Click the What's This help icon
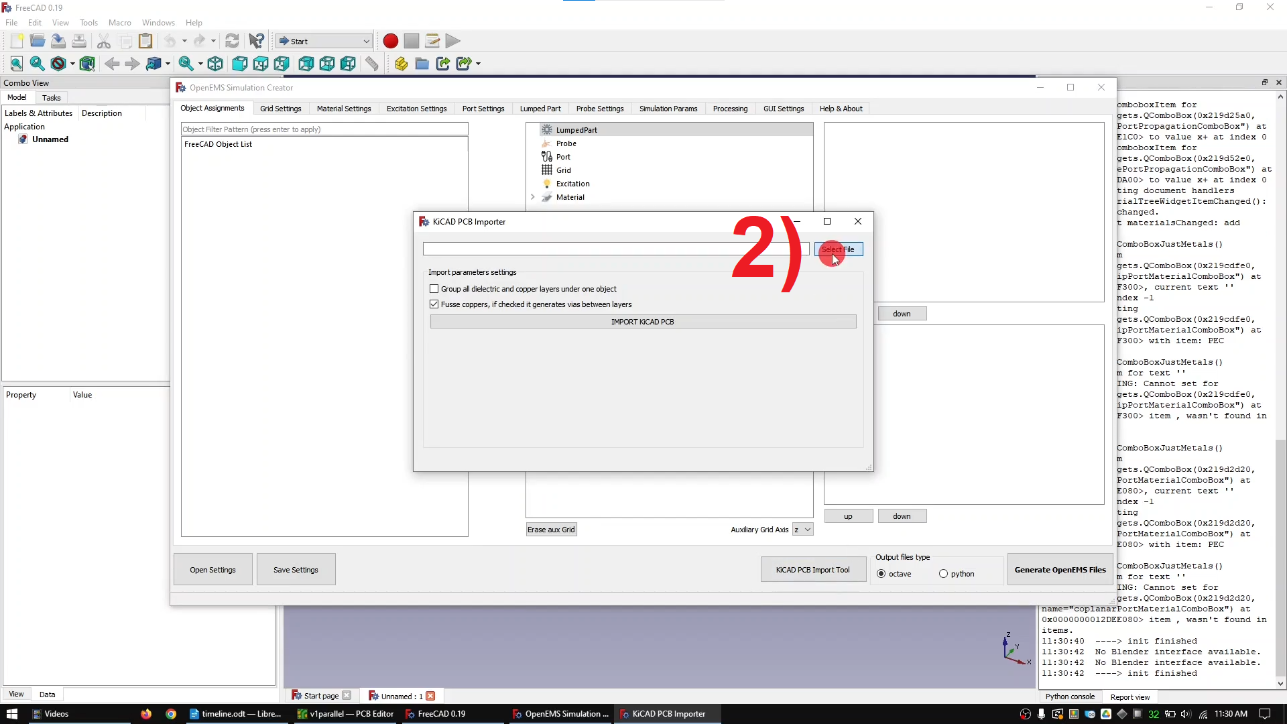The image size is (1287, 724). (x=256, y=42)
